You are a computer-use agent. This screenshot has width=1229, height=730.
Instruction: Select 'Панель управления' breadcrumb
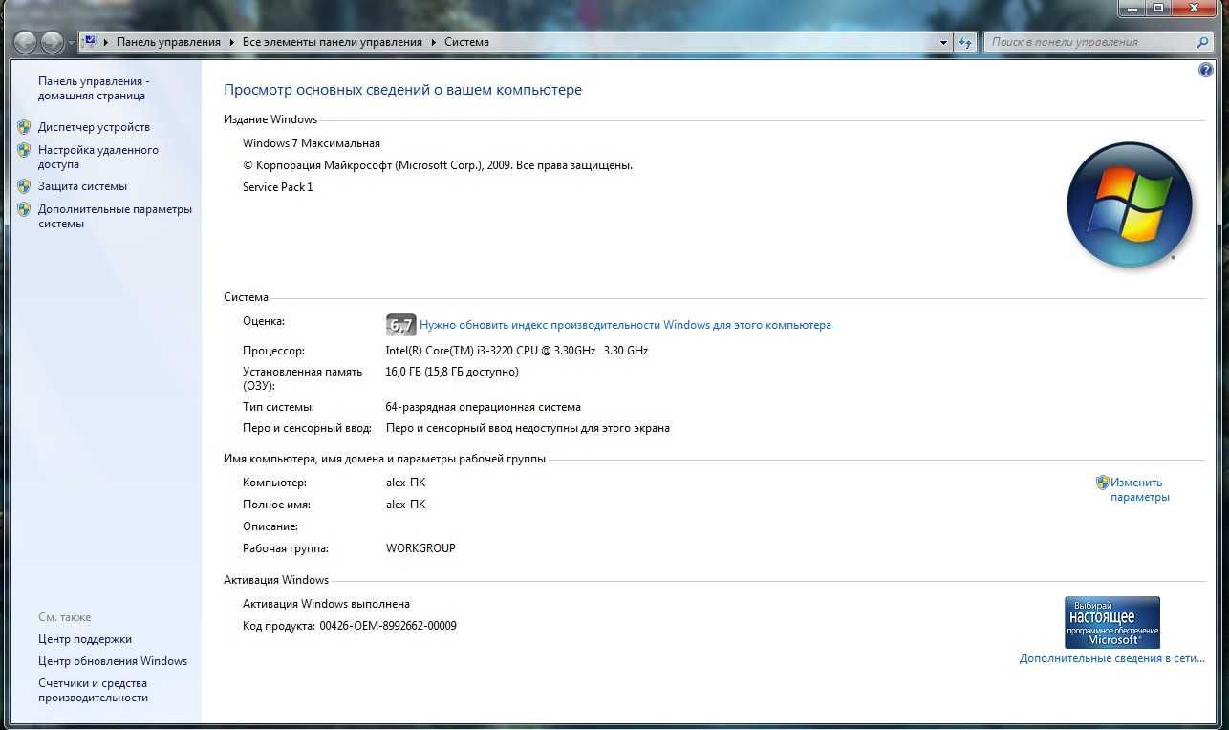tap(168, 42)
